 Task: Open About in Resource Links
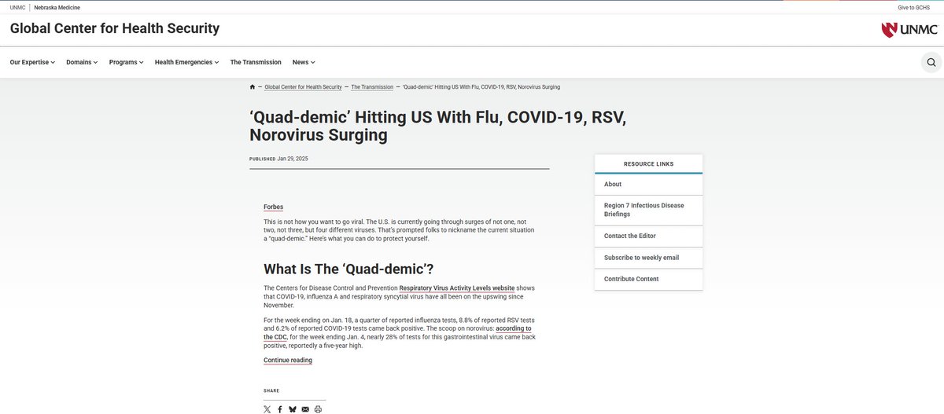[x=648, y=184]
